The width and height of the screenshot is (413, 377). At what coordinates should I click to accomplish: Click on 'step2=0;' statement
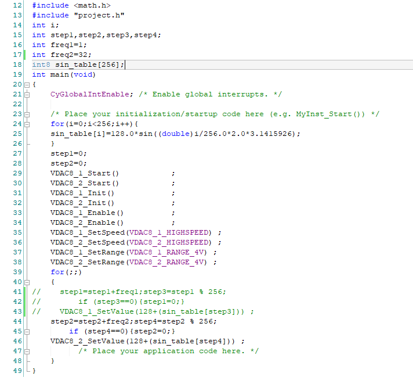click(x=68, y=164)
